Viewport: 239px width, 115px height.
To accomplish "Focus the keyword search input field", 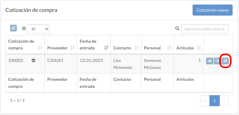I will tap(205, 29).
